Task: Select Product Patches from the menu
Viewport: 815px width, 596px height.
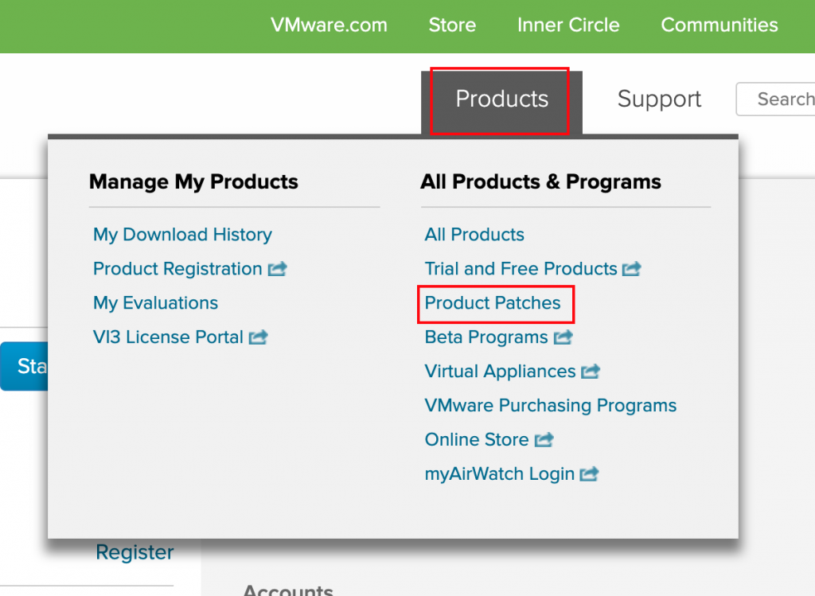Action: click(x=493, y=303)
